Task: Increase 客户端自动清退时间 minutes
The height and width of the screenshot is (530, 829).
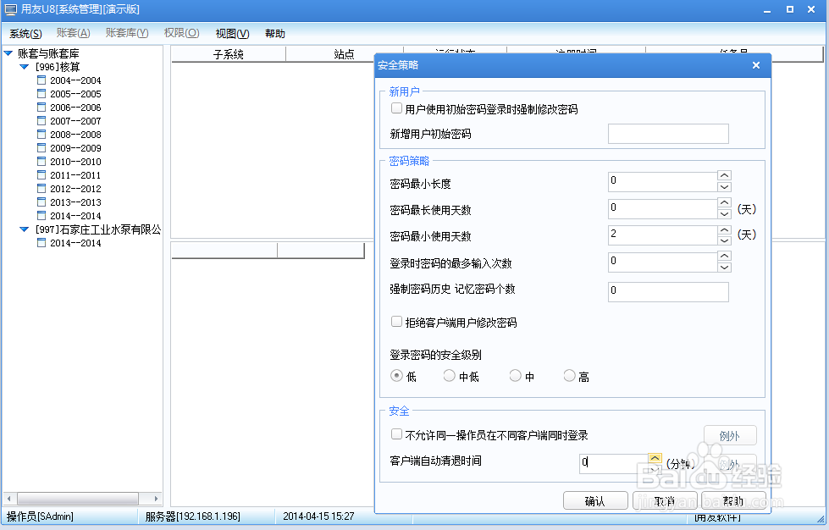Action: [x=655, y=458]
